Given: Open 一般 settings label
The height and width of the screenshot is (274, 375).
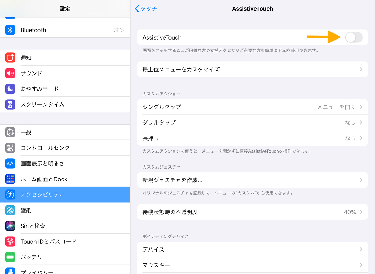Looking at the screenshot, I should pos(26,132).
